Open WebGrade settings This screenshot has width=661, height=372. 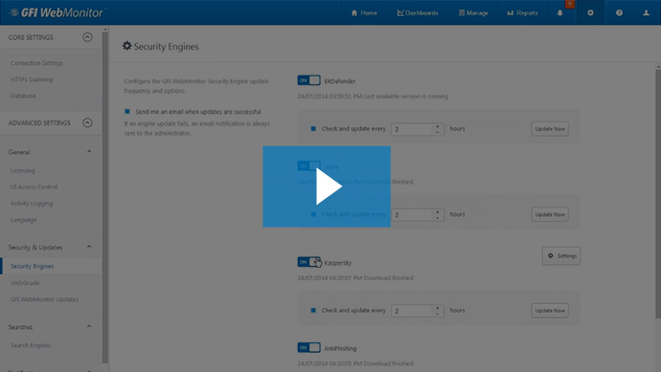click(x=25, y=283)
